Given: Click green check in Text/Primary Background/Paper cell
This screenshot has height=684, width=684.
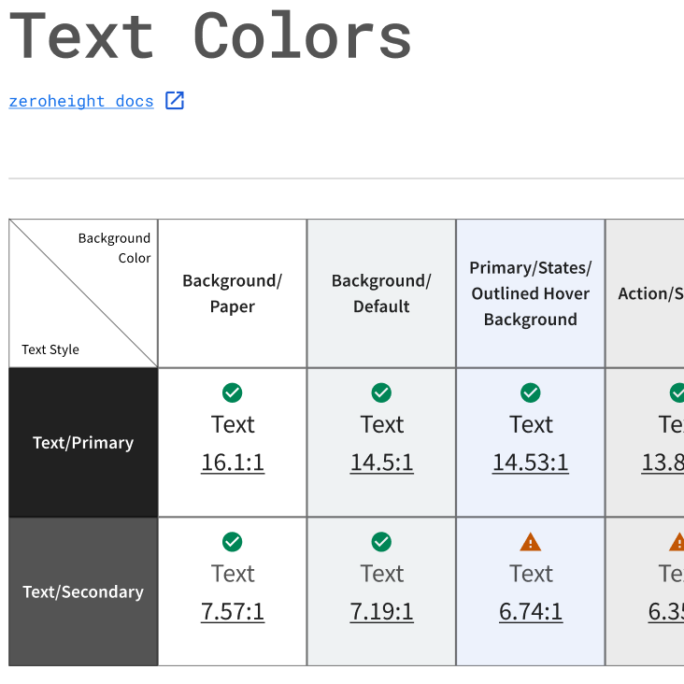Looking at the screenshot, I should coord(232,392).
